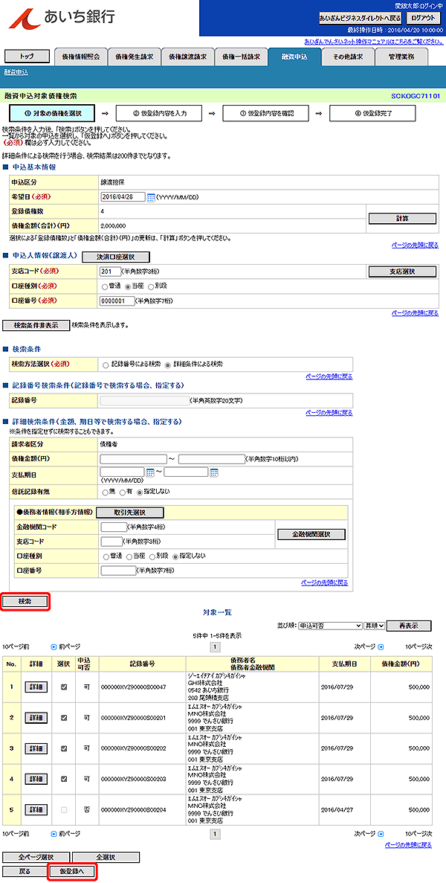The width and height of the screenshot is (446, 883).
Task: Click the 仮登録へ button
Action: pyautogui.click(x=71, y=871)
